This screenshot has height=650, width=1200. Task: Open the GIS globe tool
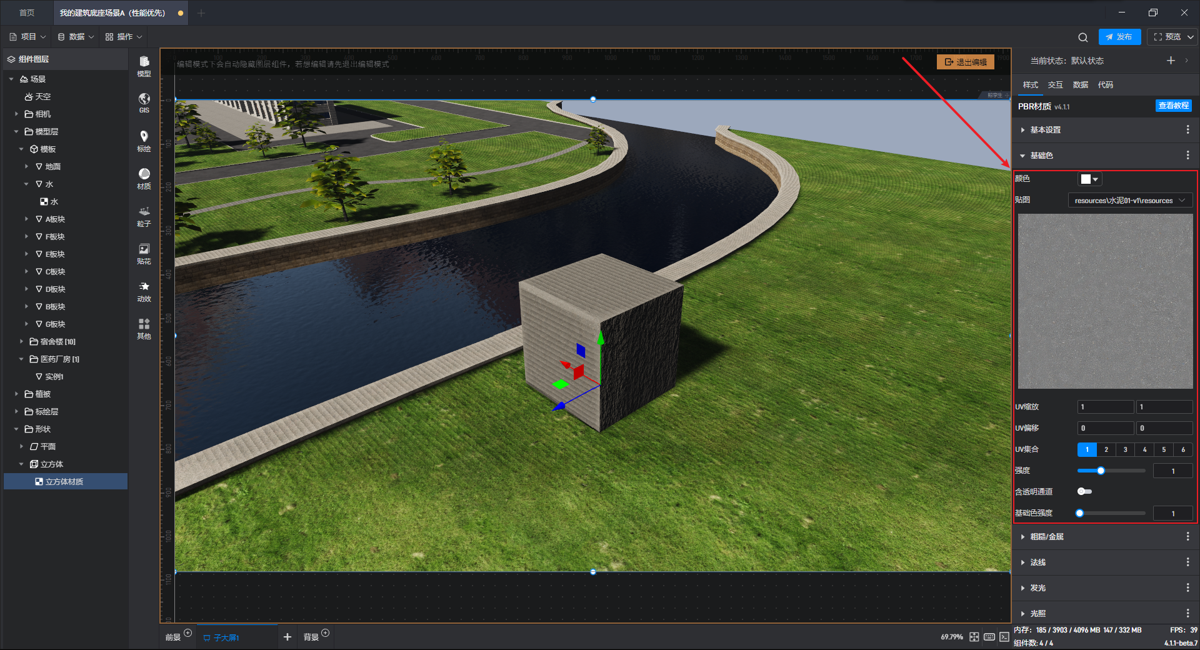(x=144, y=102)
